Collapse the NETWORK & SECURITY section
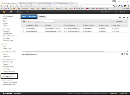 pos(2,60)
